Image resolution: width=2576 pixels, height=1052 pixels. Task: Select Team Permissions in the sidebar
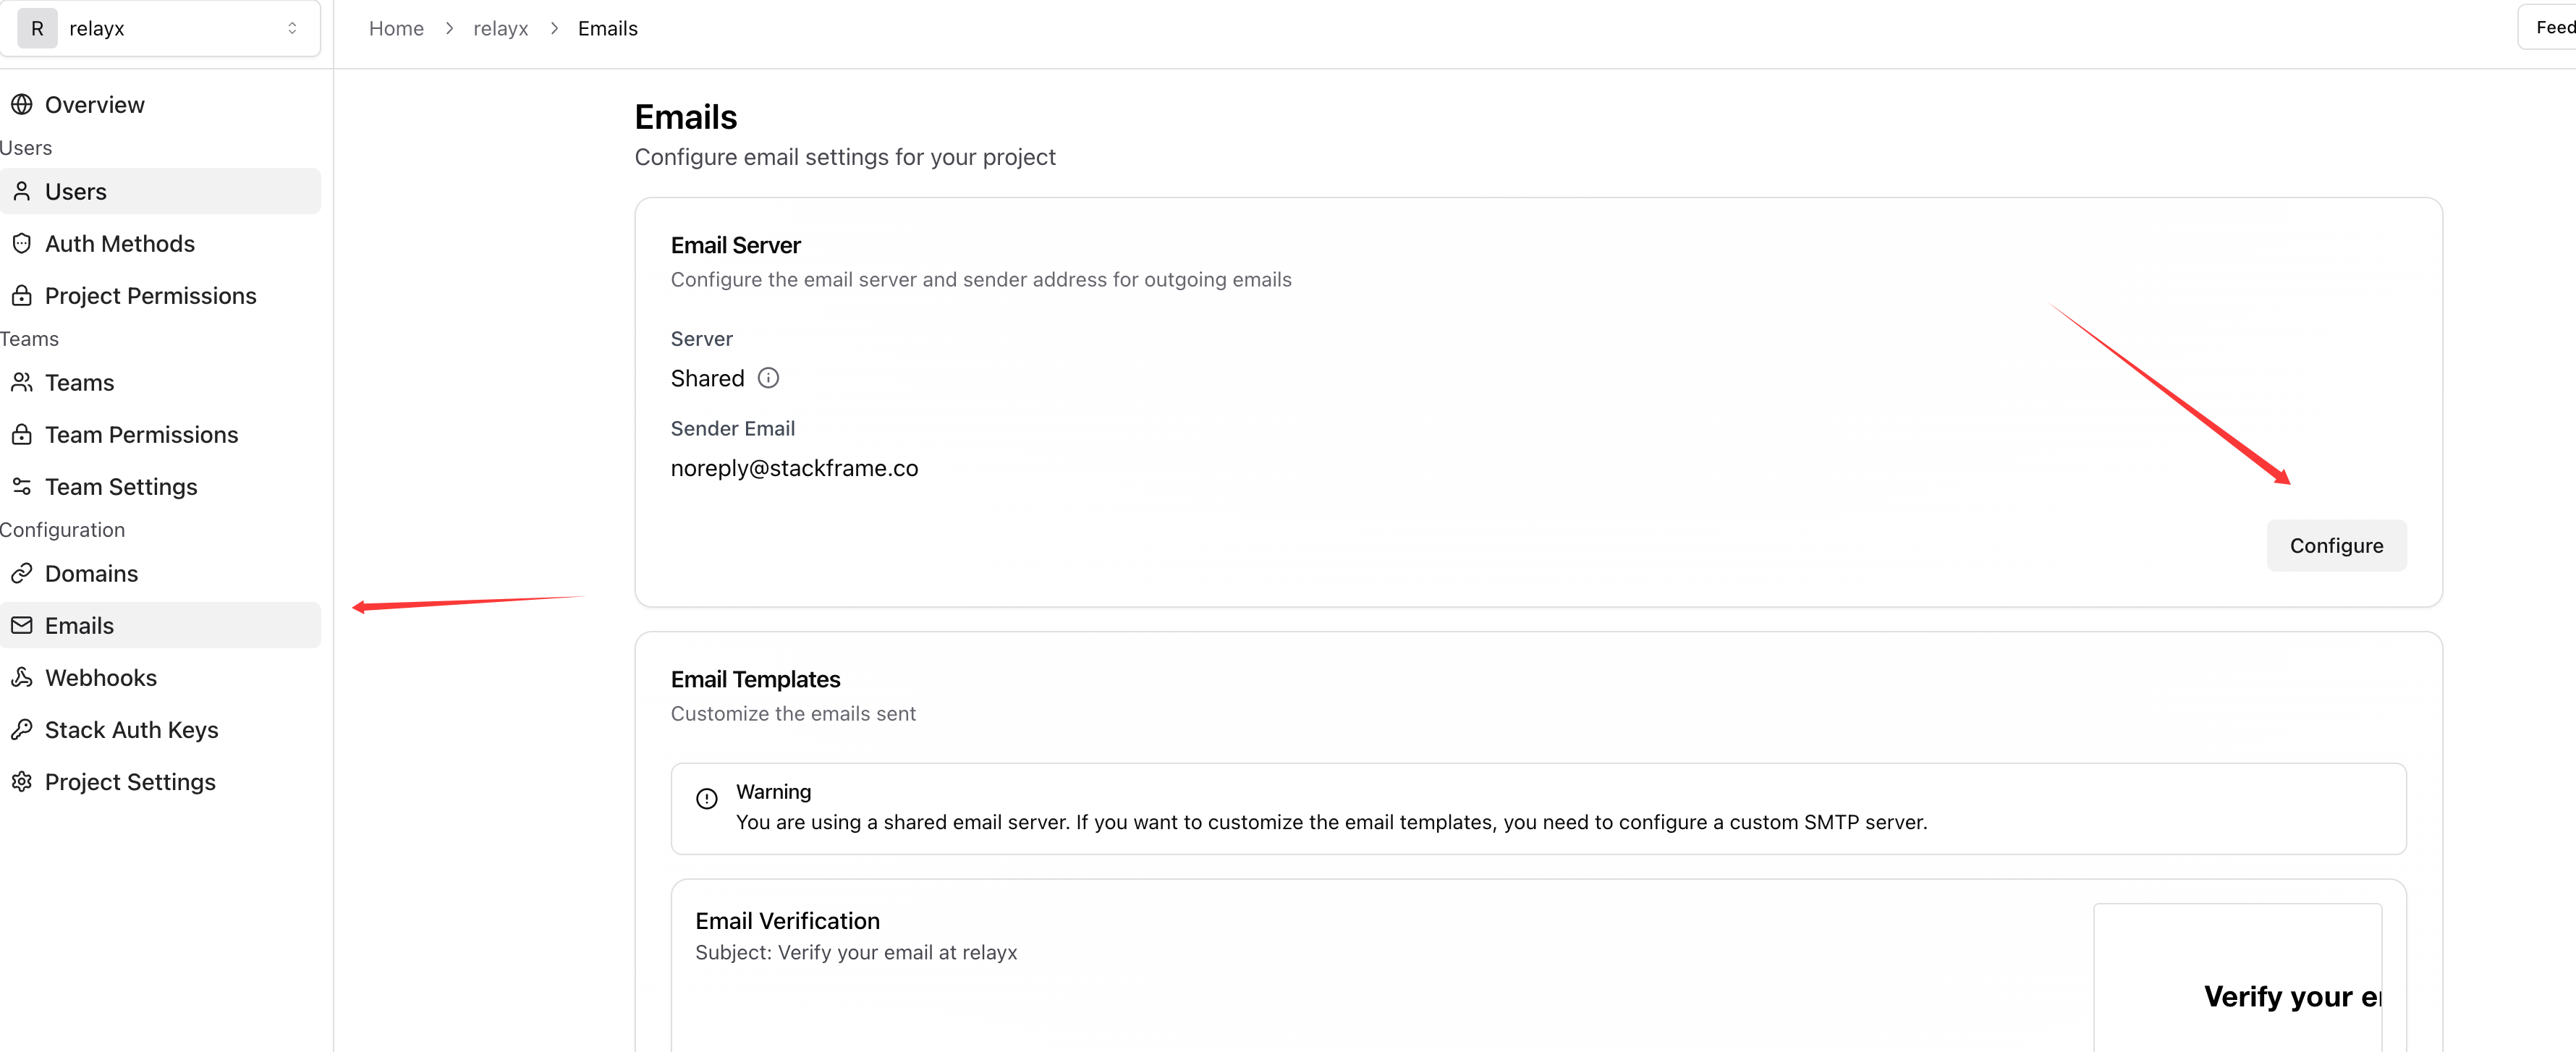tap(141, 435)
